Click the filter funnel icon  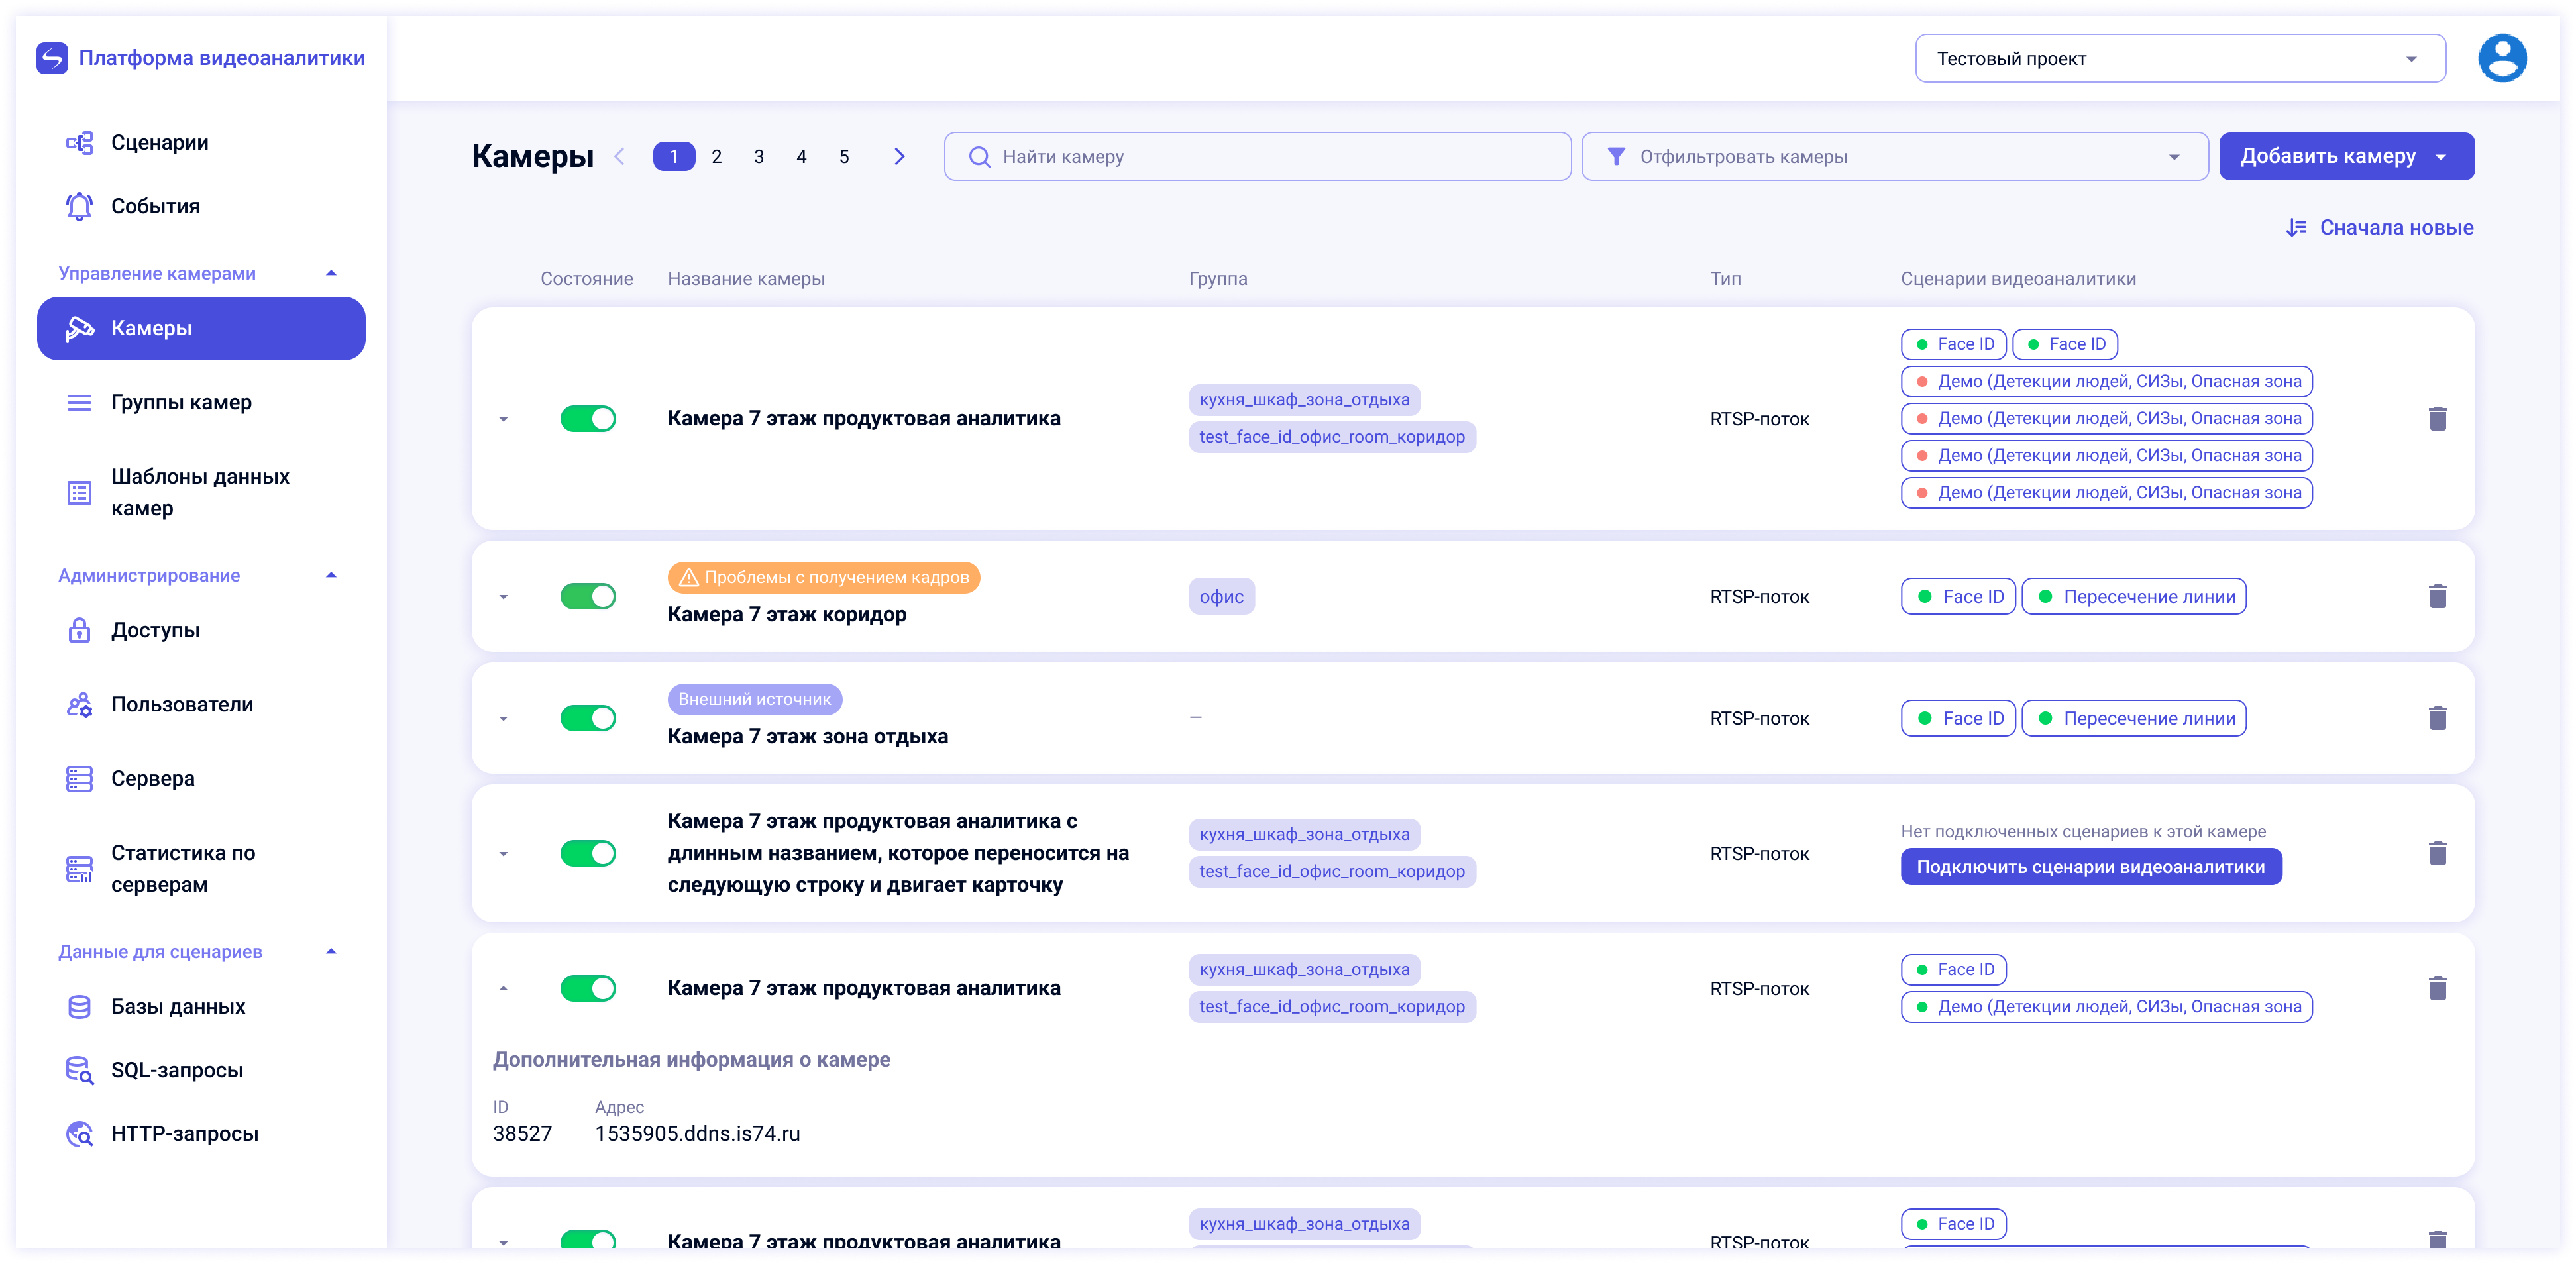tap(1615, 157)
